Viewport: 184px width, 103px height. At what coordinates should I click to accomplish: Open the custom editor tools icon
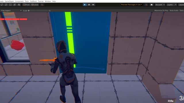[19, 5]
